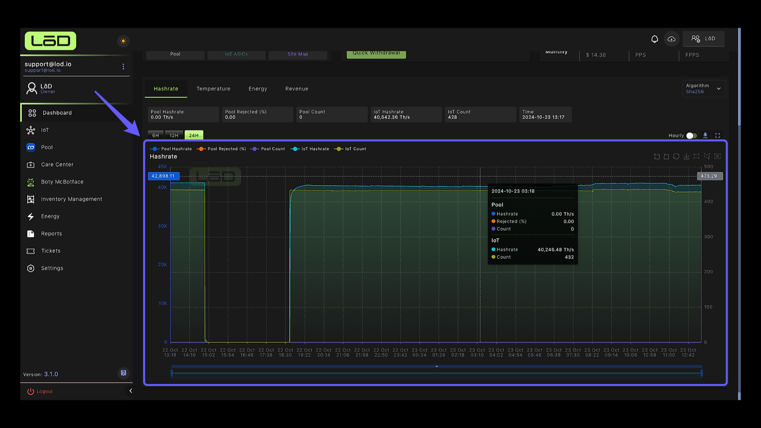The height and width of the screenshot is (428, 761).
Task: Collapse the sidebar with the chevron
Action: (x=130, y=391)
